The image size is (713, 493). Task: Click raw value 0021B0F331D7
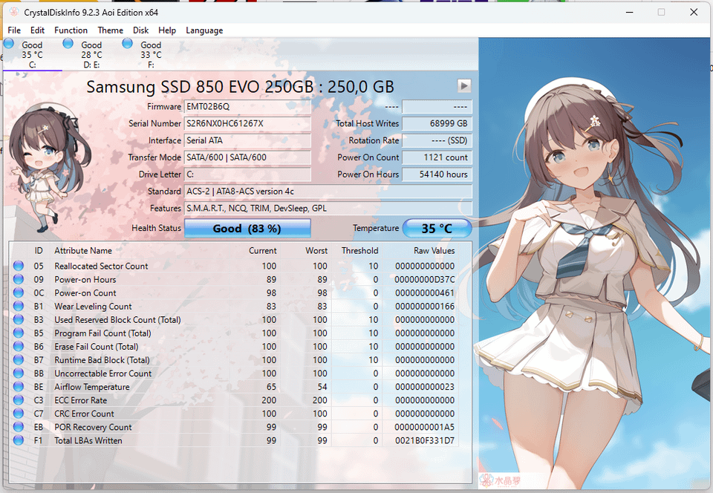pyautogui.click(x=425, y=440)
